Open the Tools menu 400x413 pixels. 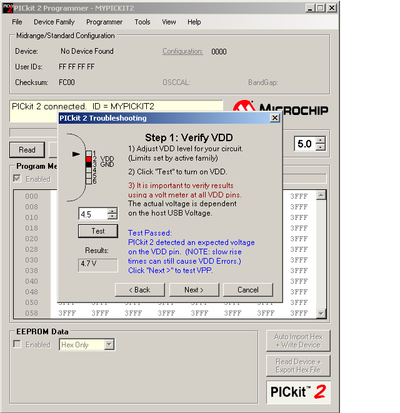(142, 22)
